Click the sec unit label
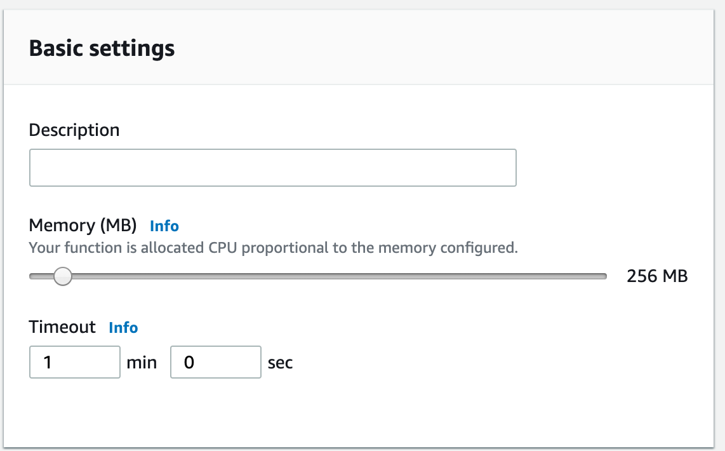This screenshot has width=725, height=451. pyautogui.click(x=280, y=363)
